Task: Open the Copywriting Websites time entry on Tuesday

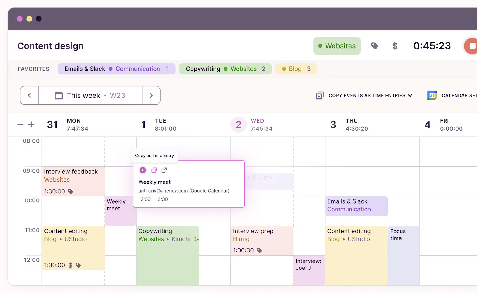Action: [168, 255]
